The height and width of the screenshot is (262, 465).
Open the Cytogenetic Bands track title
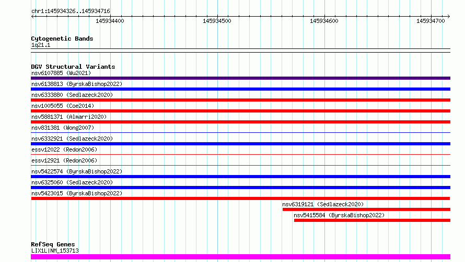(62, 39)
